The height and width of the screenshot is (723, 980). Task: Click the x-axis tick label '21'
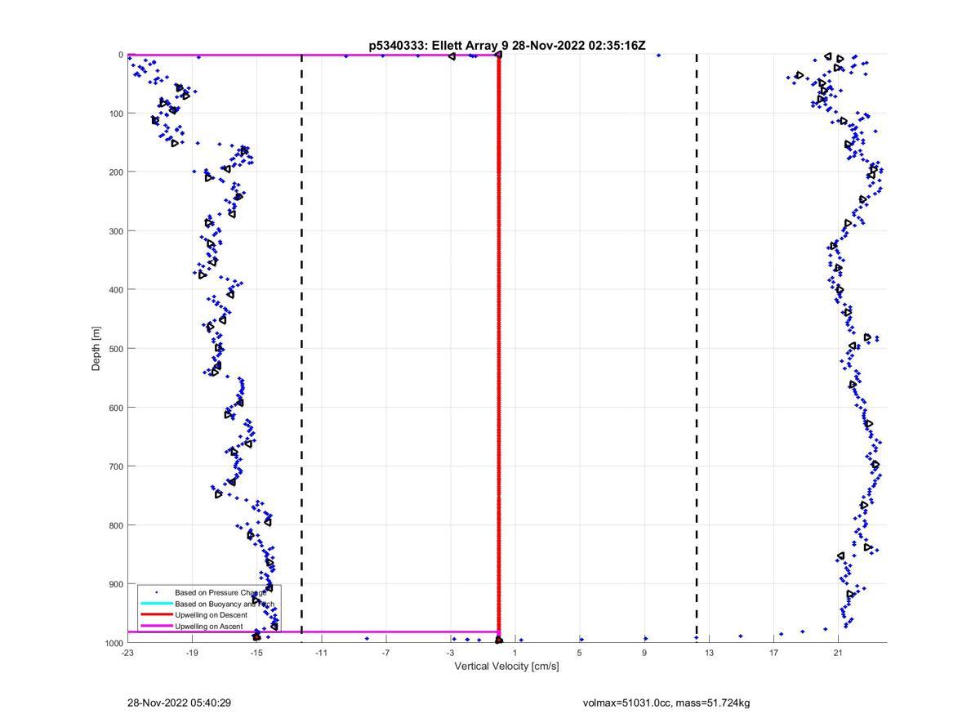[838, 654]
